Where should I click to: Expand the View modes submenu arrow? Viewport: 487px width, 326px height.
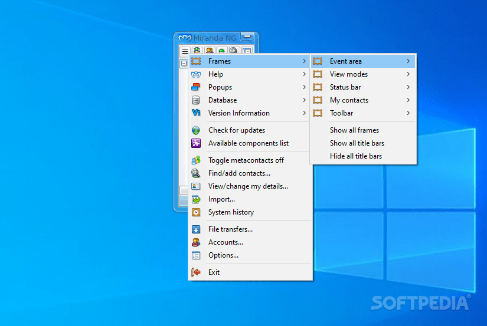(408, 74)
